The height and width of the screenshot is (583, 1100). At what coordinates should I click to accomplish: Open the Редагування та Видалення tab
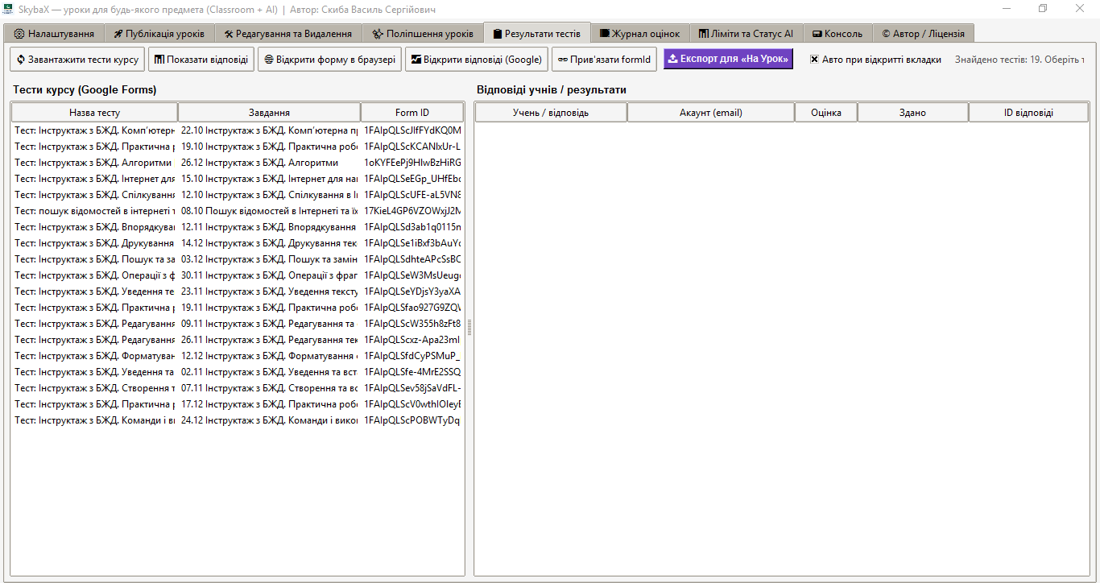tap(287, 34)
